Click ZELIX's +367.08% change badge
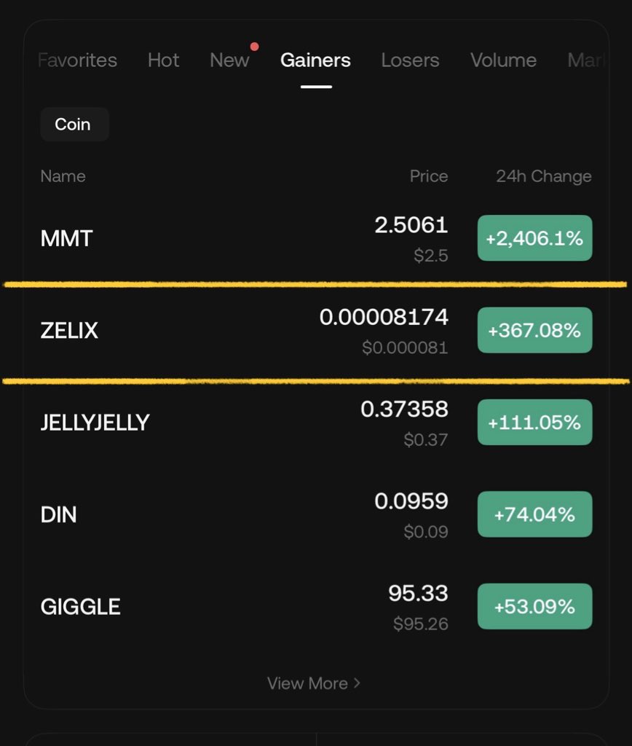The height and width of the screenshot is (746, 632). coord(534,331)
